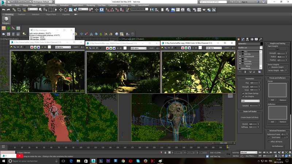Toggle Use Weights checkbox
This screenshot has width=292, height=164.
coord(243,96)
